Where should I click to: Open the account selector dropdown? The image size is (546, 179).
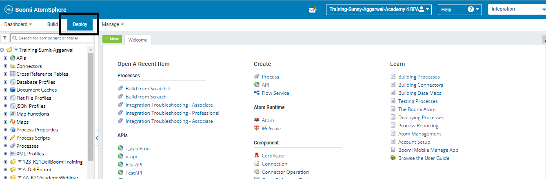coord(379,9)
